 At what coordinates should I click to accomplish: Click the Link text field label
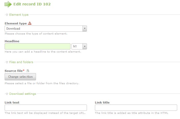(x=12, y=103)
